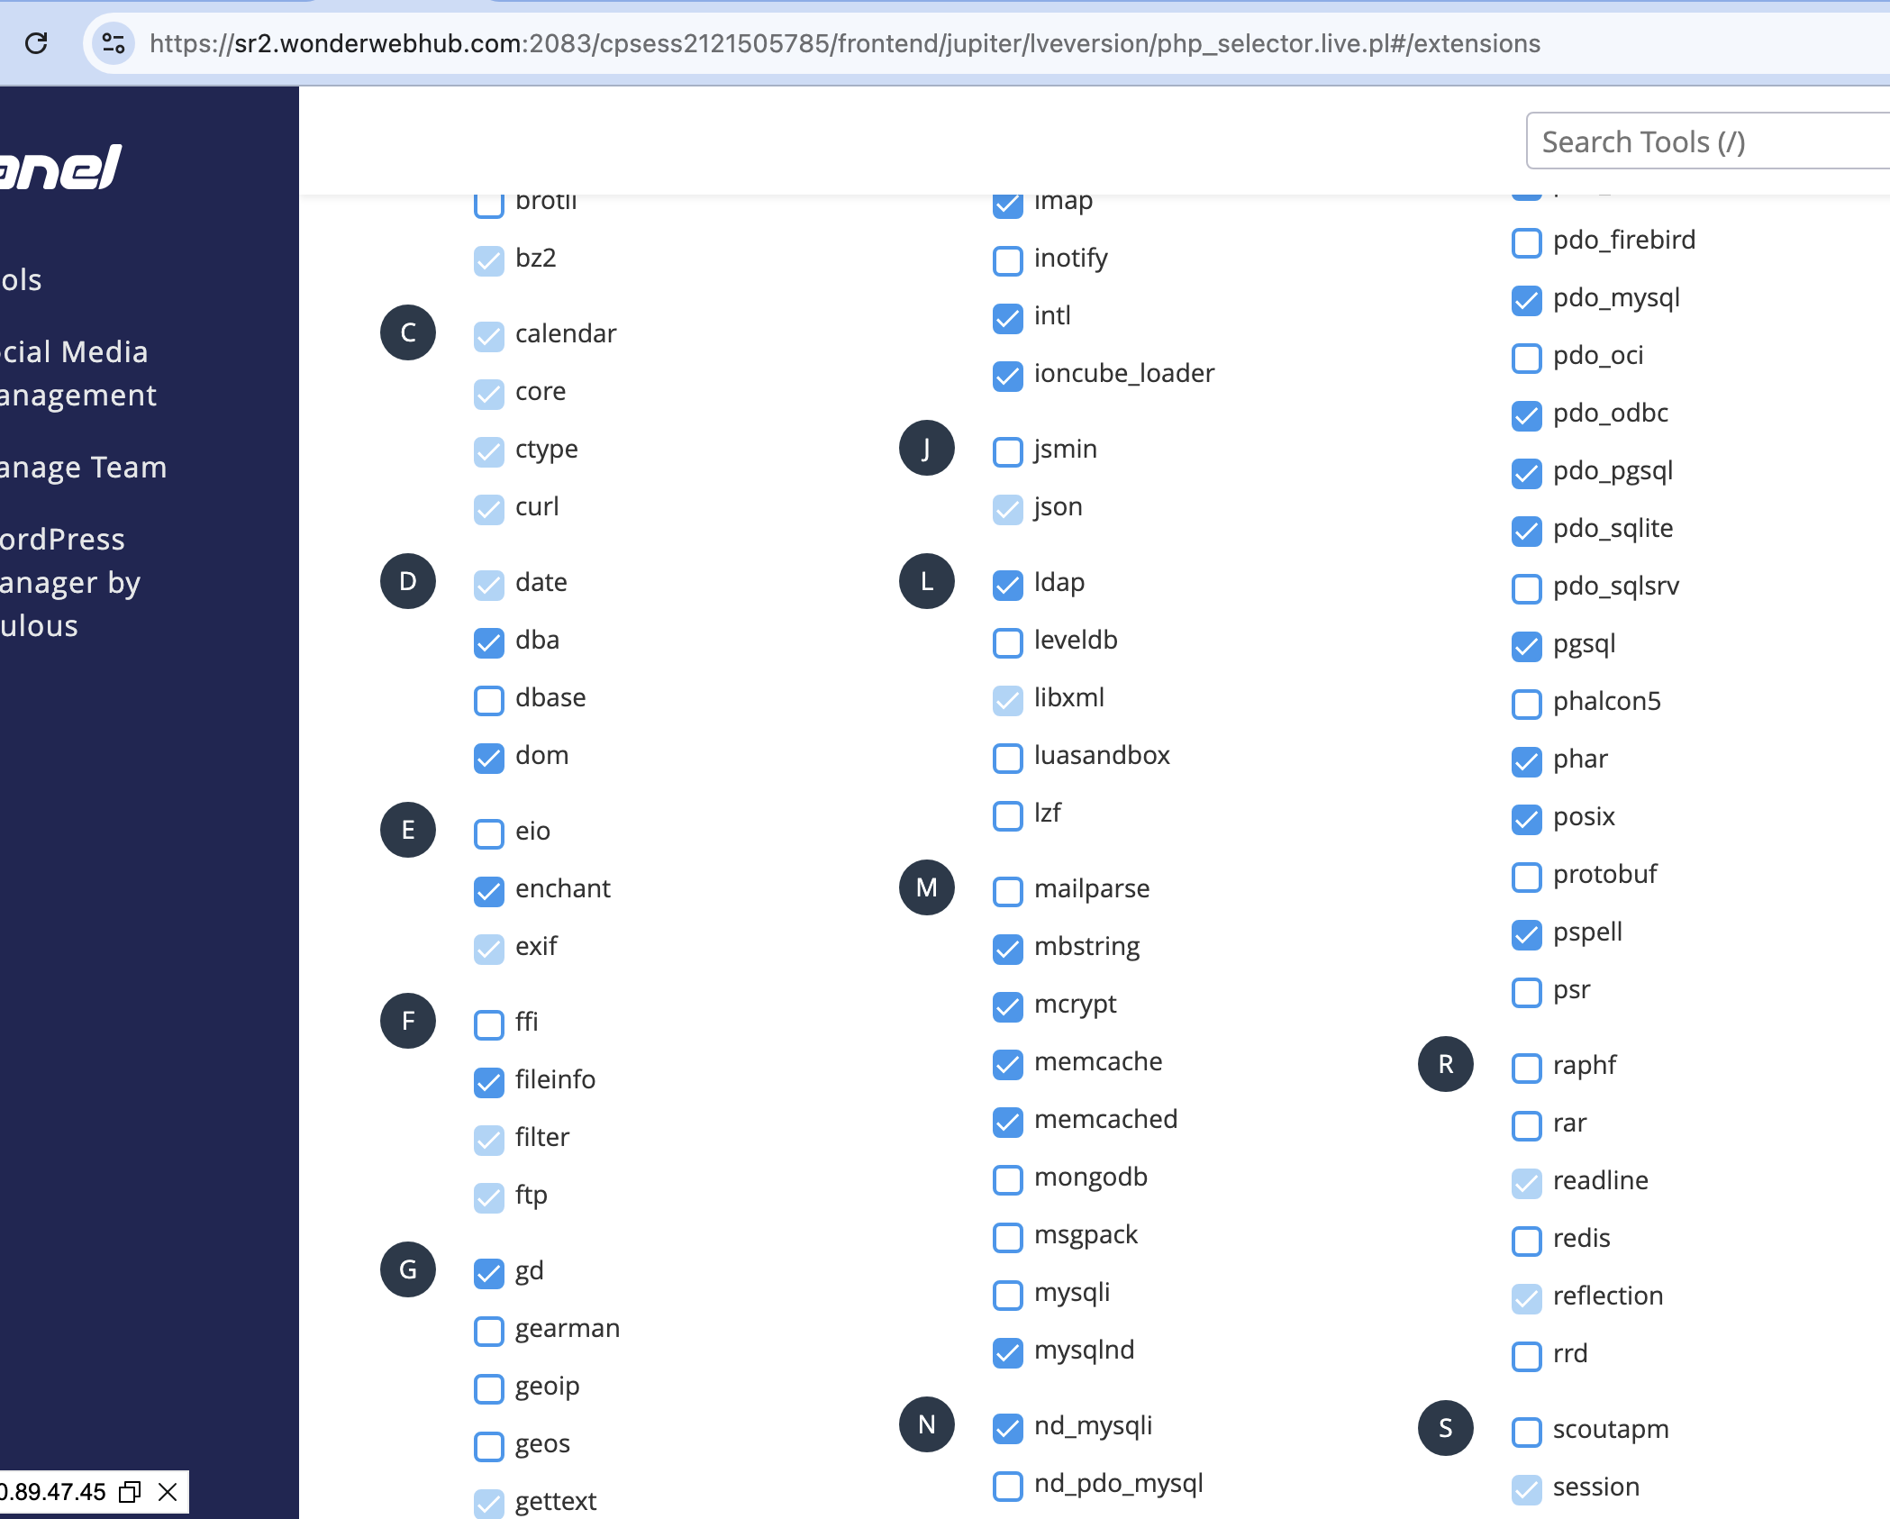The image size is (1890, 1519).
Task: Click the cPanel logo
Action: [x=59, y=168]
